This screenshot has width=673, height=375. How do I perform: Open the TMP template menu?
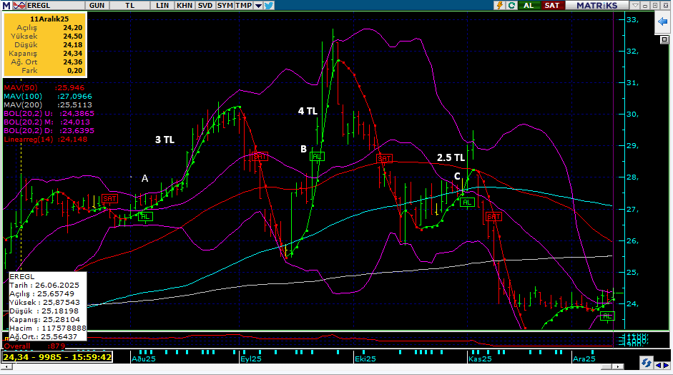pos(244,5)
